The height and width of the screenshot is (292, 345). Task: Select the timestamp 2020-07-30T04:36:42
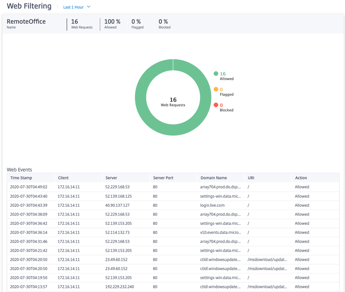coord(29,223)
